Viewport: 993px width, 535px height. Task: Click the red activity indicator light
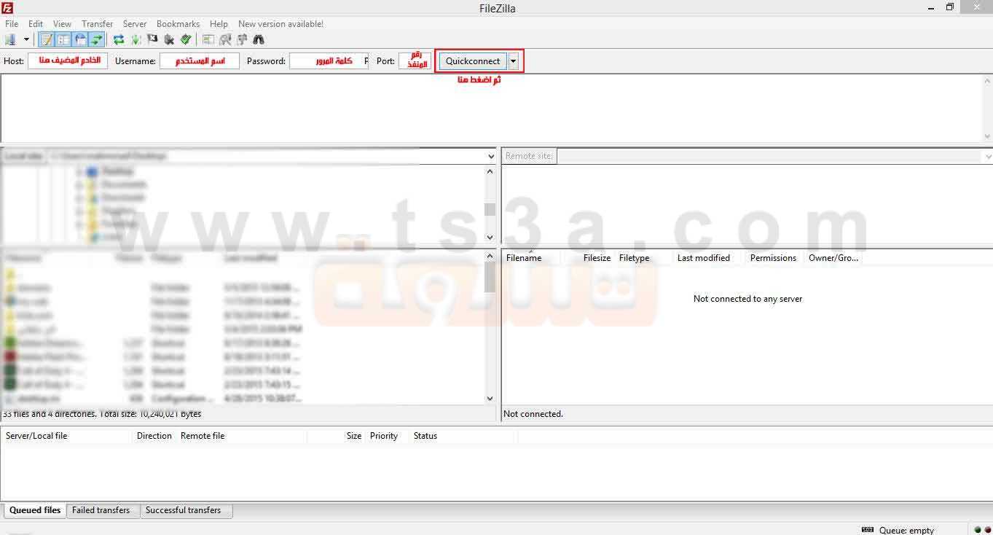(x=986, y=530)
